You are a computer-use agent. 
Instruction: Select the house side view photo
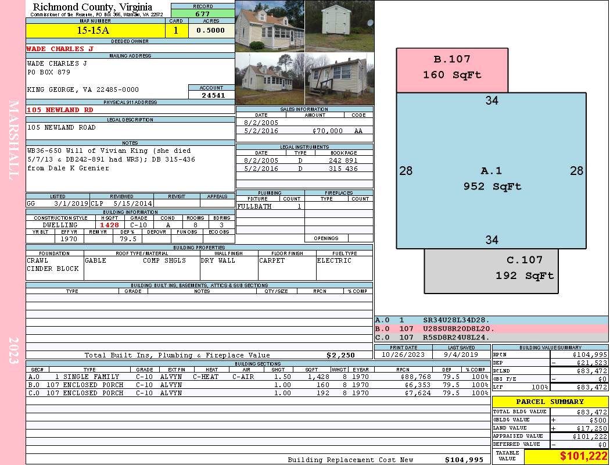point(270,79)
